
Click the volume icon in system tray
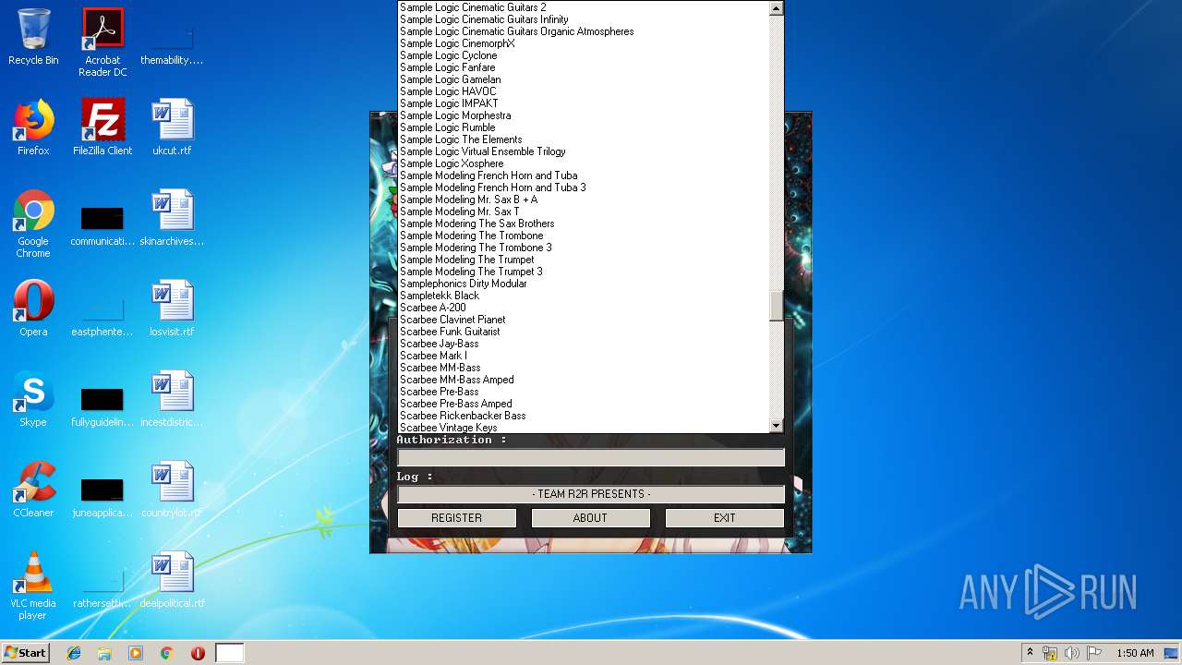1071,653
